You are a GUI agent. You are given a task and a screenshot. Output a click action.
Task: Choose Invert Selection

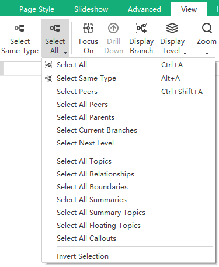point(128,256)
